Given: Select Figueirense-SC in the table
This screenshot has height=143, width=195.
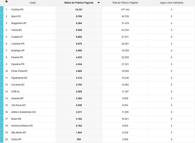Looking at the screenshot, I should tap(19, 78).
